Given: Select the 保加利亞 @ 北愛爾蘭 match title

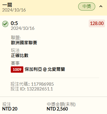Looking at the screenshot, I should point(45,69).
